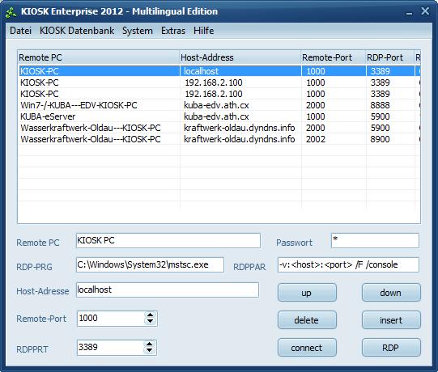Click the up button

coord(307,293)
